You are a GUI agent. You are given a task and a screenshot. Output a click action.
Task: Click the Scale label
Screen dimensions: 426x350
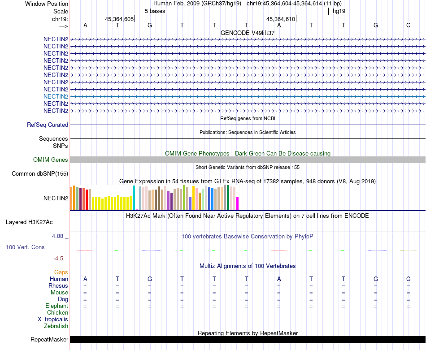(61, 11)
